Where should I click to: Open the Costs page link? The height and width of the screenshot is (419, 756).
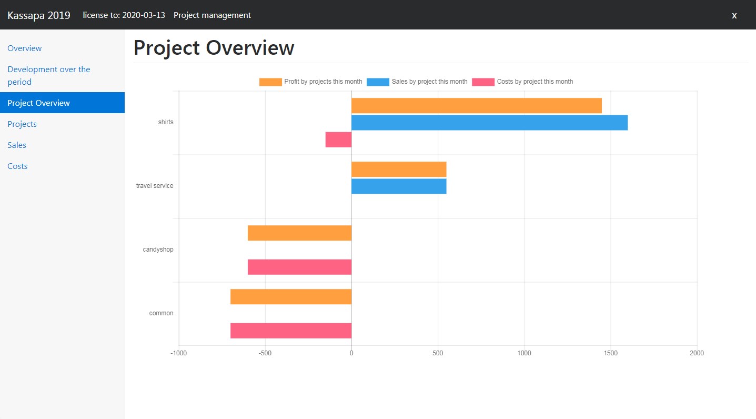[x=17, y=166]
